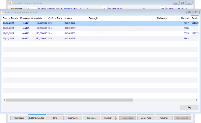
Task: Select movement 466124 cell
Action: 26,23
